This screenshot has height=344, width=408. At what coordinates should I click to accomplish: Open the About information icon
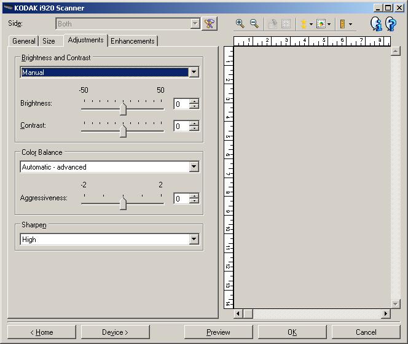(376, 24)
